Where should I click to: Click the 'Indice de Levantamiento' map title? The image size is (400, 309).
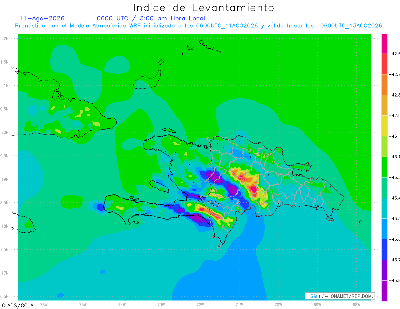[x=204, y=8]
